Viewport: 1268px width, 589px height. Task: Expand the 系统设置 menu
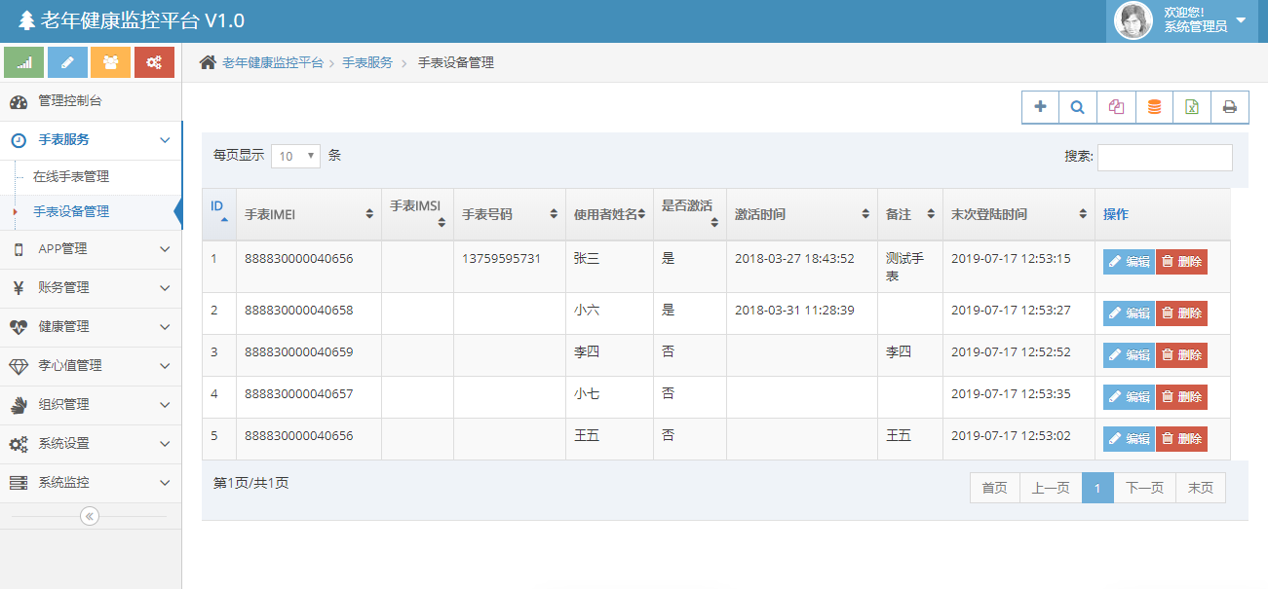(91, 444)
